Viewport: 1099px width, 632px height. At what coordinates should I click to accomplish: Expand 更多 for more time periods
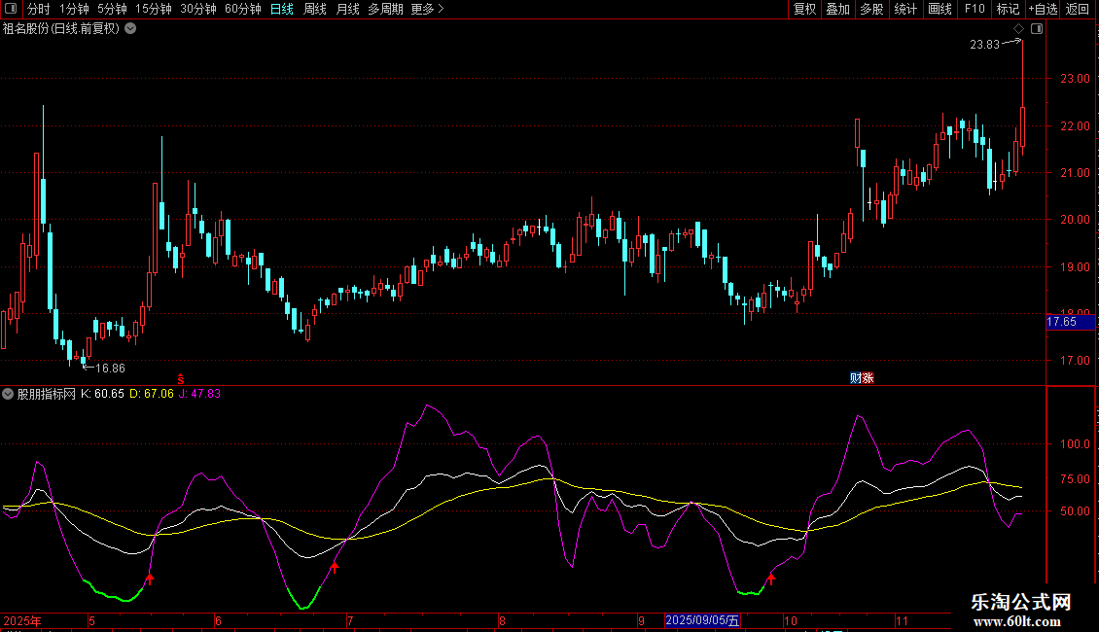pos(427,9)
